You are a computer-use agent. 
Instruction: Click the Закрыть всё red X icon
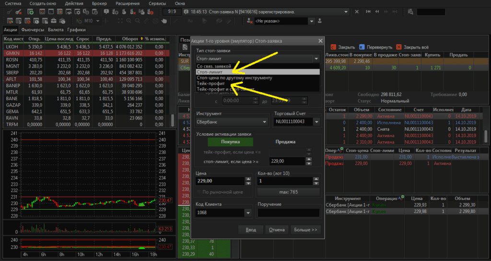[x=398, y=47]
